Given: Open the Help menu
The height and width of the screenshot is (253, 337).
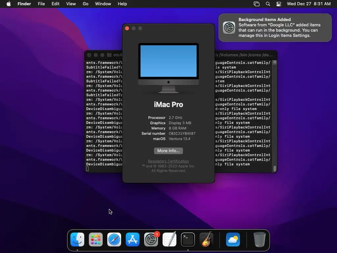Looking at the screenshot, I should click(122, 4).
